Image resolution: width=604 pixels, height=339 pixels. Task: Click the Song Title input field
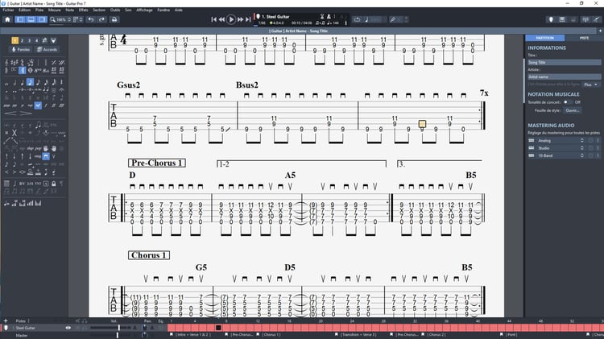(x=565, y=63)
